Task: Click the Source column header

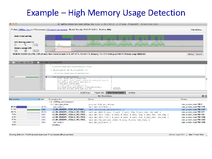Action: (134, 100)
